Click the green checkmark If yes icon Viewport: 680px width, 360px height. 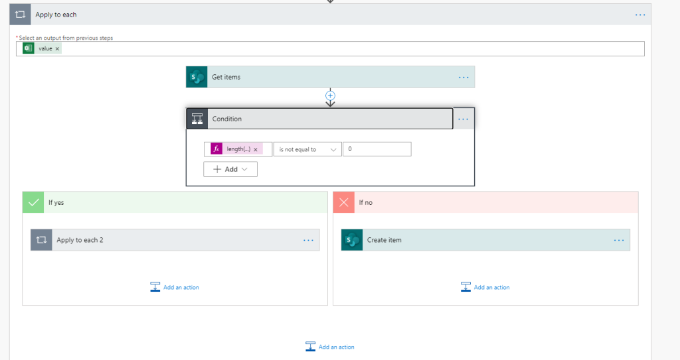pyautogui.click(x=33, y=202)
